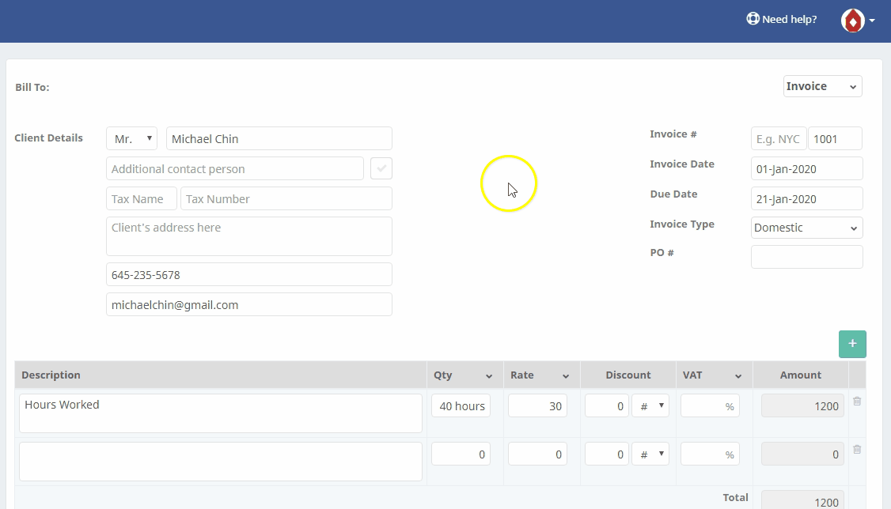
Task: Open the user avatar account menu
Action: pyautogui.click(x=858, y=21)
